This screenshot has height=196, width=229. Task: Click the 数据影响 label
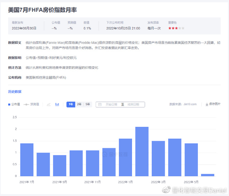(x=15, y=58)
